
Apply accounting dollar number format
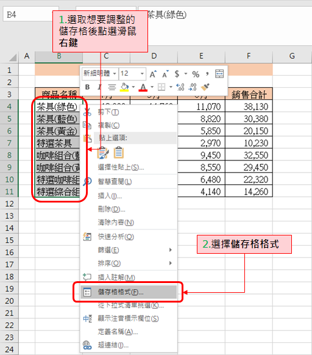coord(177,74)
